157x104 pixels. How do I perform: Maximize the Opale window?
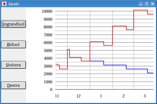(x=147, y=4)
